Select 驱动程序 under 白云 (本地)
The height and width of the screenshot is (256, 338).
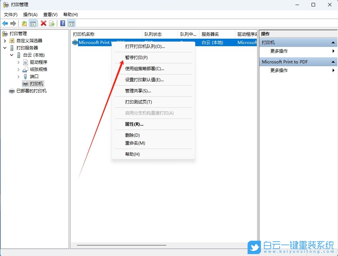pyautogui.click(x=39, y=62)
